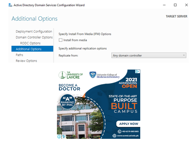Image resolution: width=193 pixels, height=143 pixels.
Task: Click the TARGET SERVER label
Action: click(x=177, y=16)
